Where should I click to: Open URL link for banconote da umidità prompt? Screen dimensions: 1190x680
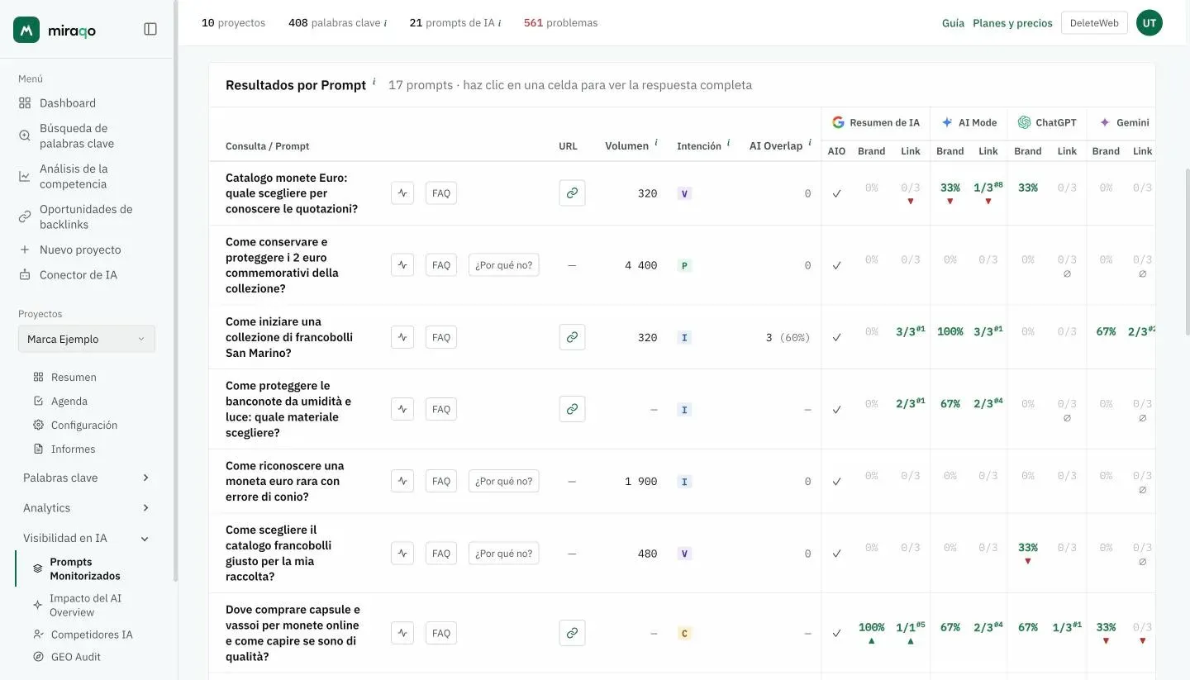(572, 409)
